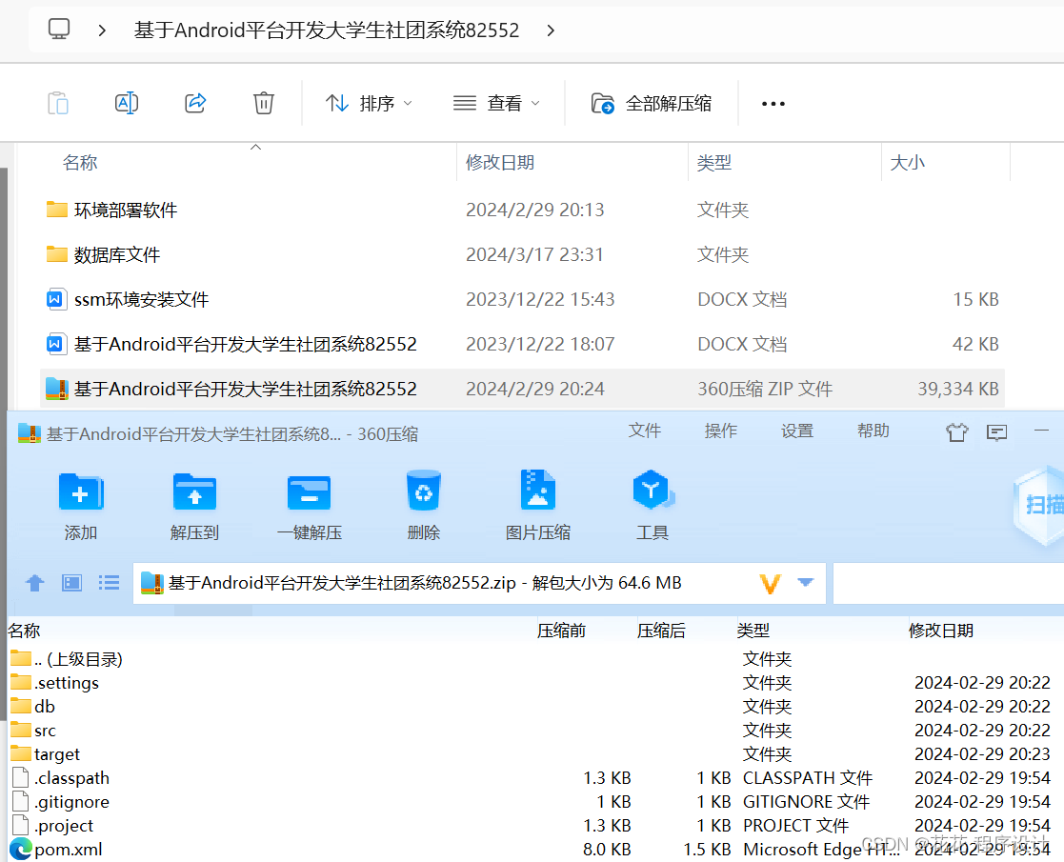Click the skin/theme T-shirt icon
The width and height of the screenshot is (1064, 862).
pyautogui.click(x=956, y=432)
